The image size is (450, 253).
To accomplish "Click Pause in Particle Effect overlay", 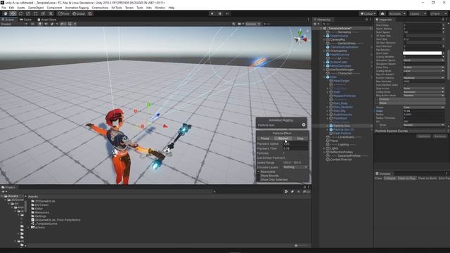I will pos(265,138).
